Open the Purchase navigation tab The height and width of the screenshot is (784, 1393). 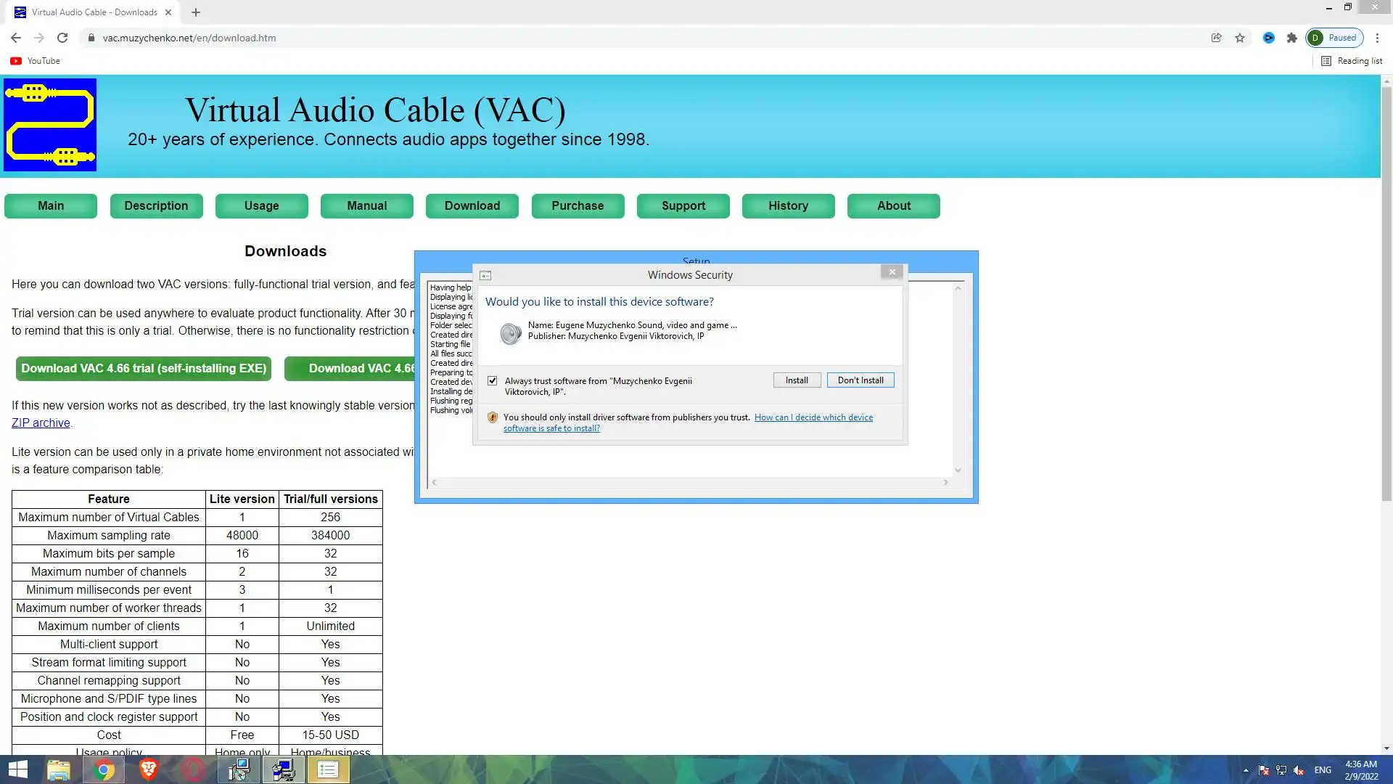[577, 206]
